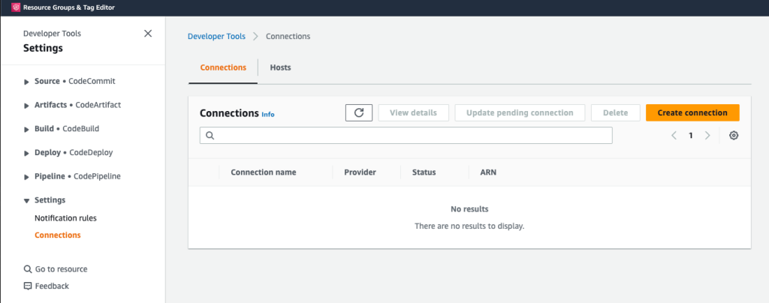Go to next page arrow
769x303 pixels.
(x=707, y=136)
